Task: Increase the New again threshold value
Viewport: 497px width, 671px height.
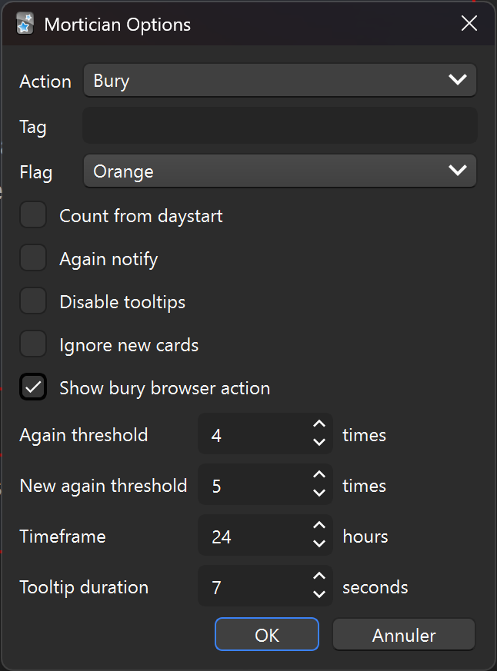Action: [319, 477]
